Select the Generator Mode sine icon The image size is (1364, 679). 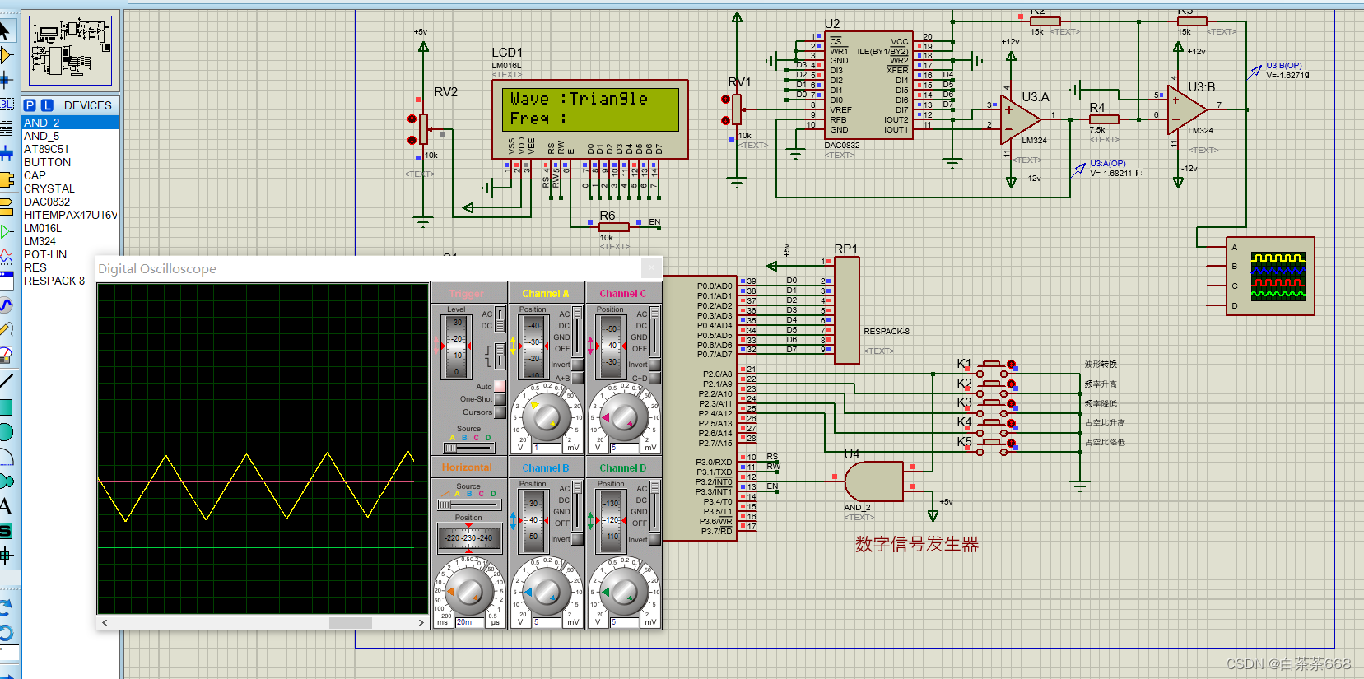coord(6,305)
